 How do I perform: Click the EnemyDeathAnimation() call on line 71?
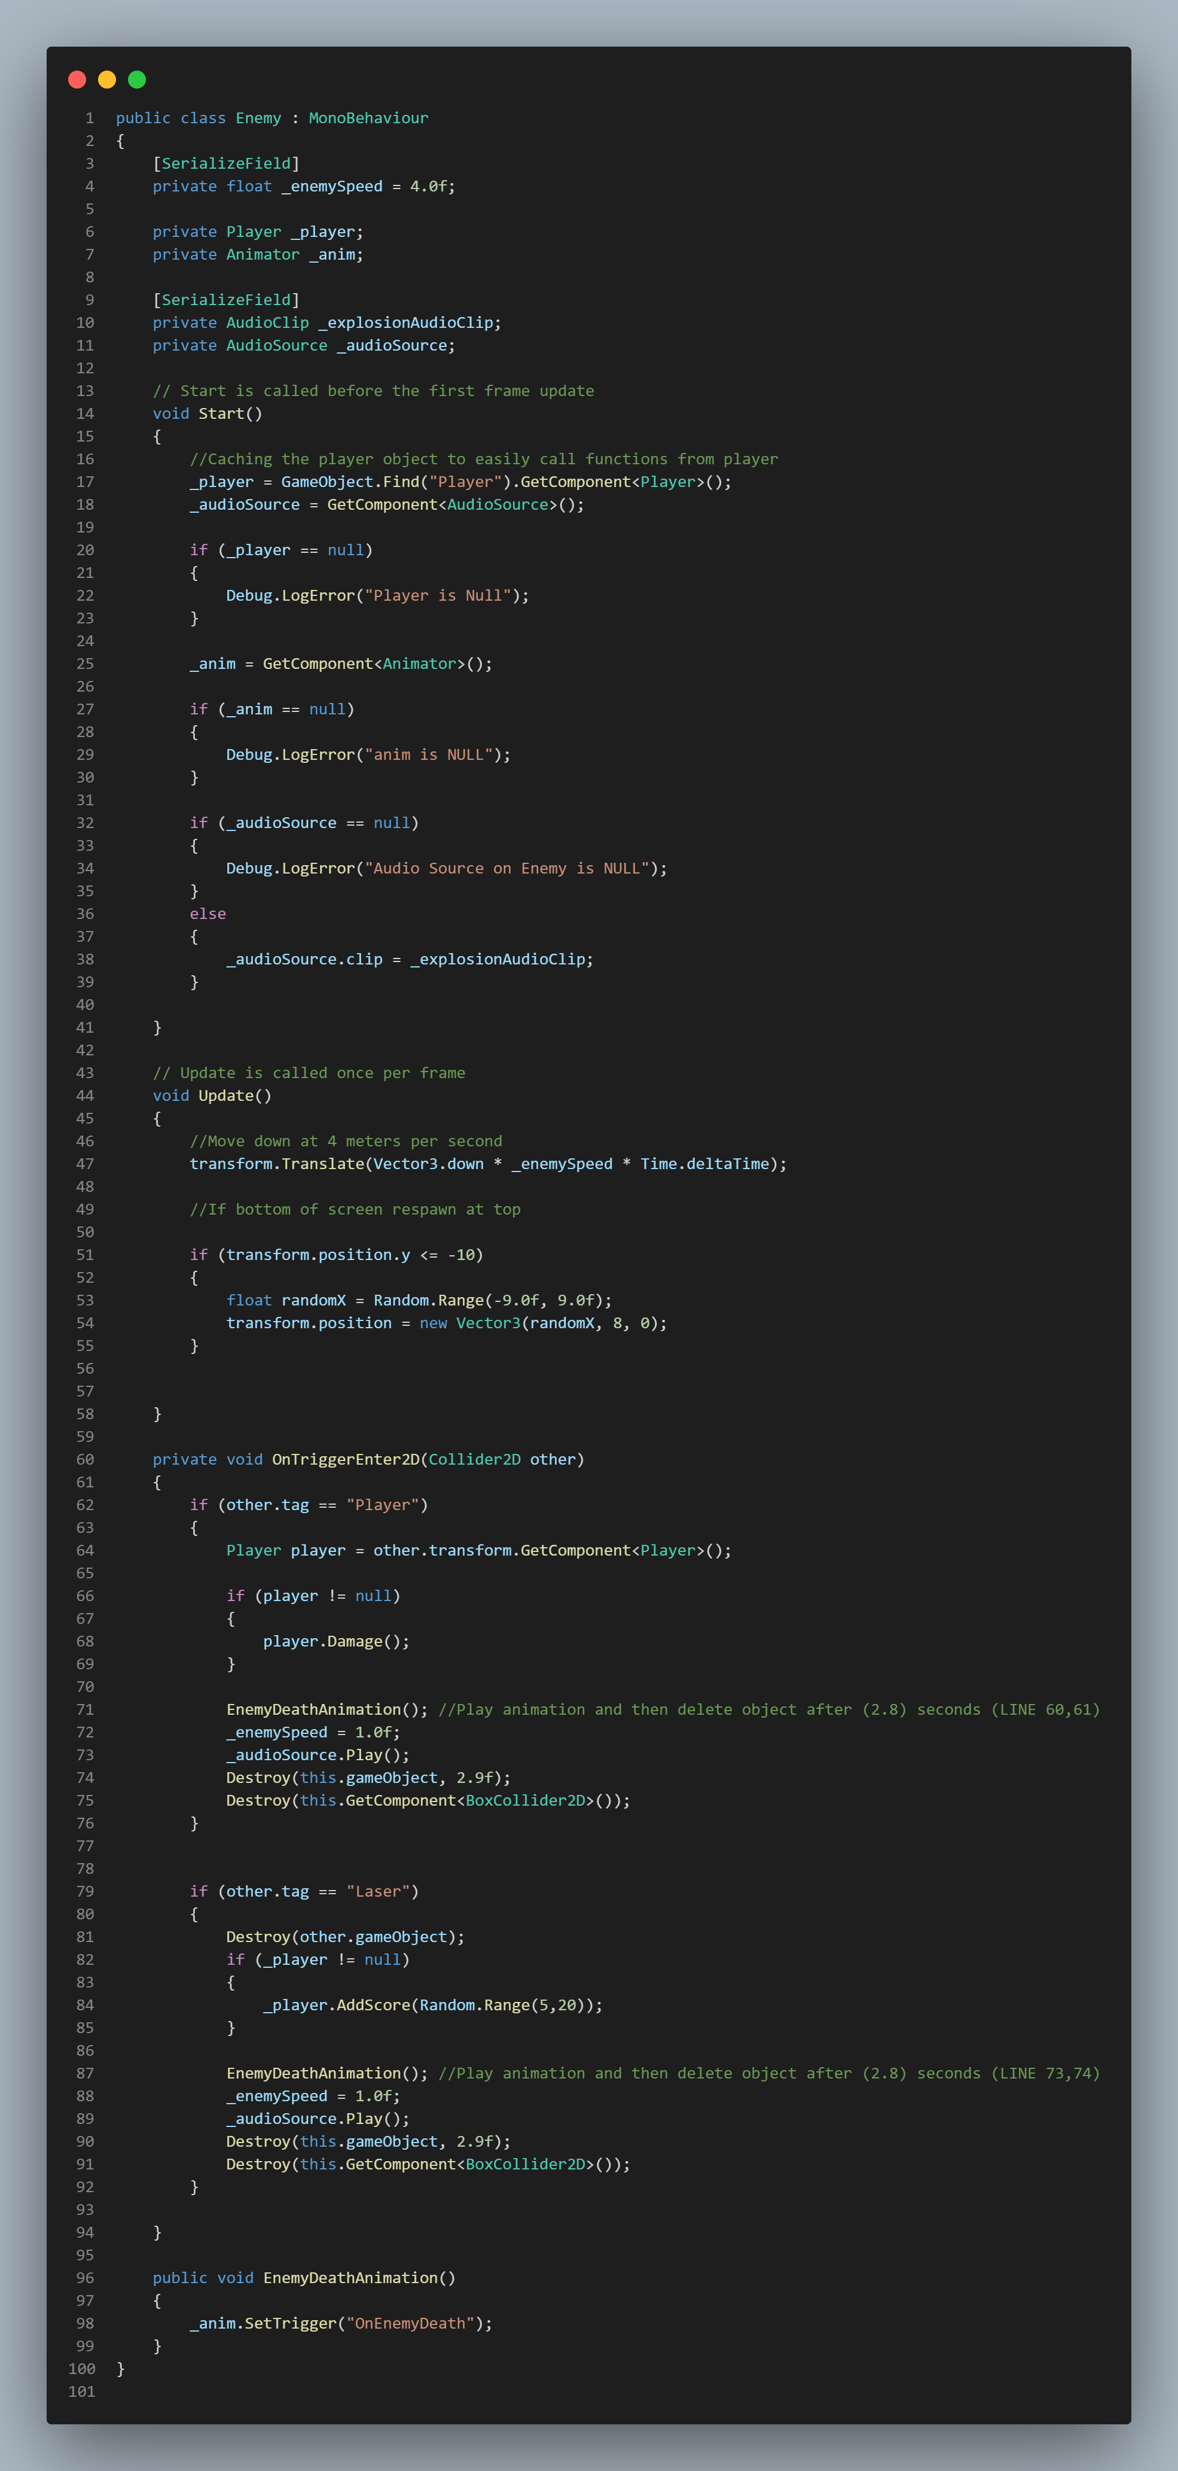[x=327, y=1709]
